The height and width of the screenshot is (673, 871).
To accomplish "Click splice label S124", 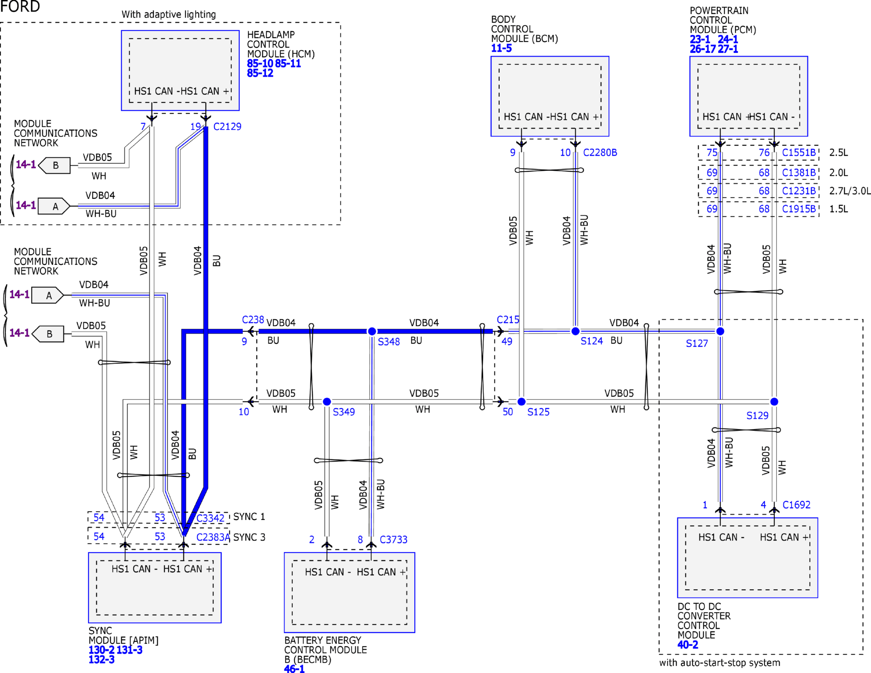I will click(591, 341).
